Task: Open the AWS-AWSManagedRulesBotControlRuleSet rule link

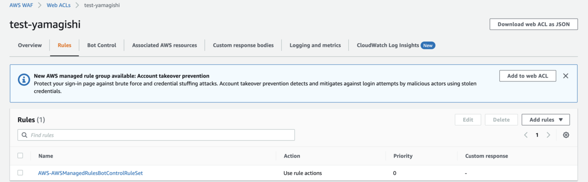Action: [x=90, y=173]
